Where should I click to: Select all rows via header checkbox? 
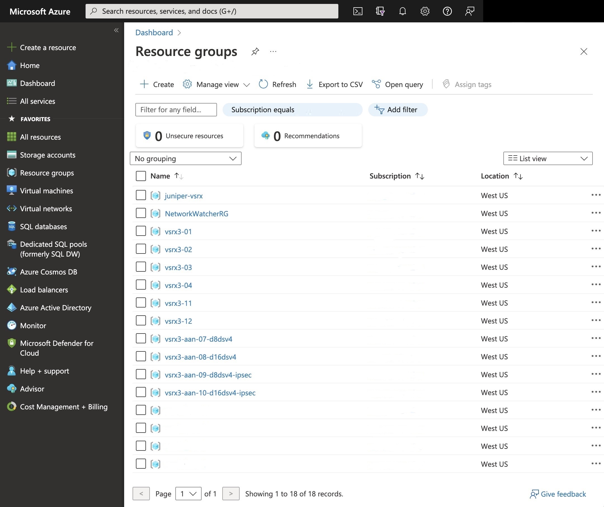click(x=141, y=176)
